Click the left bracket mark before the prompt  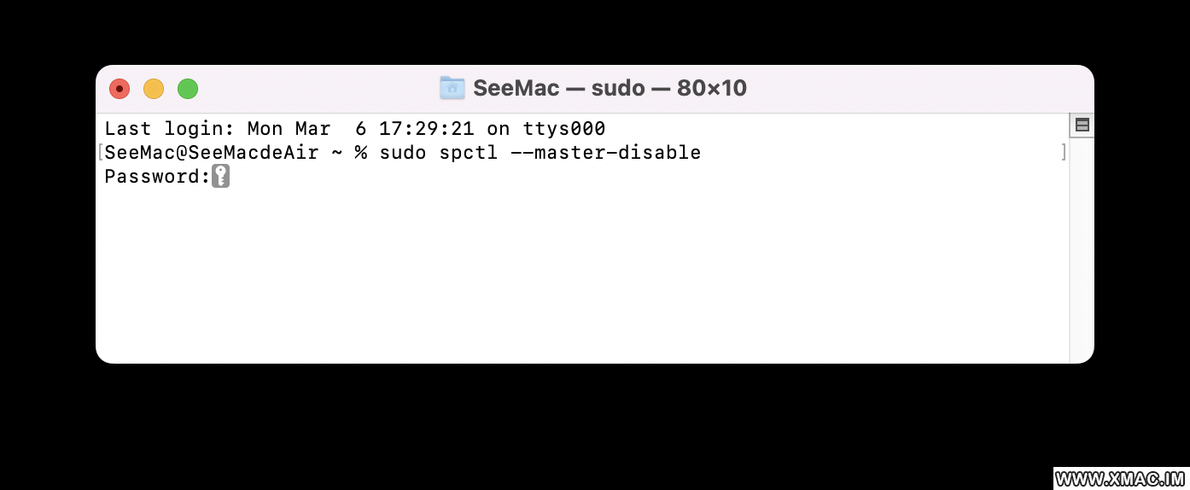click(100, 153)
